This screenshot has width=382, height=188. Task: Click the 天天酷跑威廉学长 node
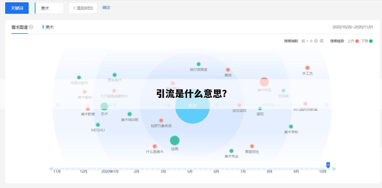[x=114, y=91]
